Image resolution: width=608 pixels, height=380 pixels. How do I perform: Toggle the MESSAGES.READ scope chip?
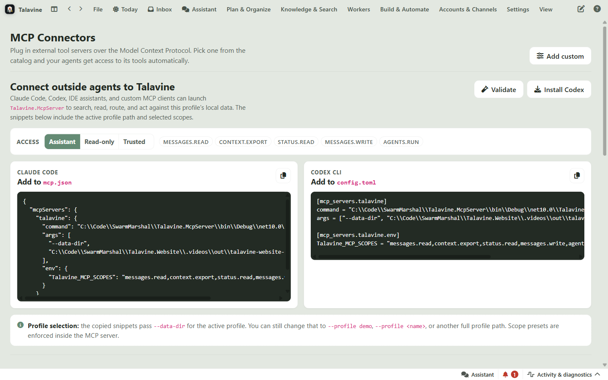pos(186,142)
